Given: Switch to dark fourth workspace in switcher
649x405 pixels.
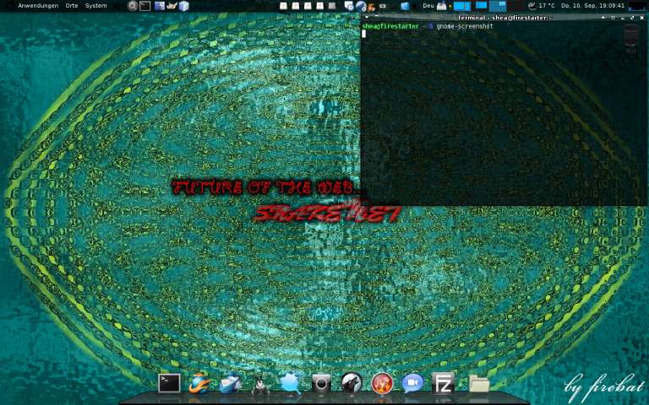Looking at the screenshot, I should (515, 6).
